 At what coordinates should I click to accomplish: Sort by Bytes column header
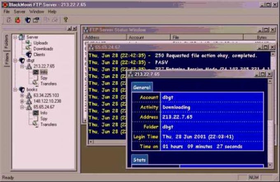259,37
